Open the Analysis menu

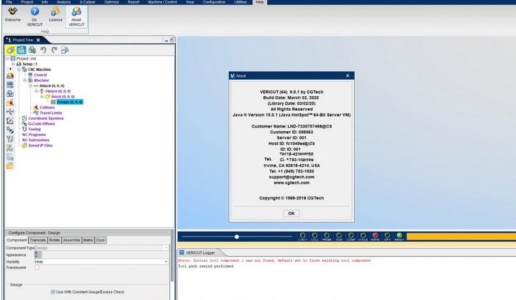click(x=64, y=2)
